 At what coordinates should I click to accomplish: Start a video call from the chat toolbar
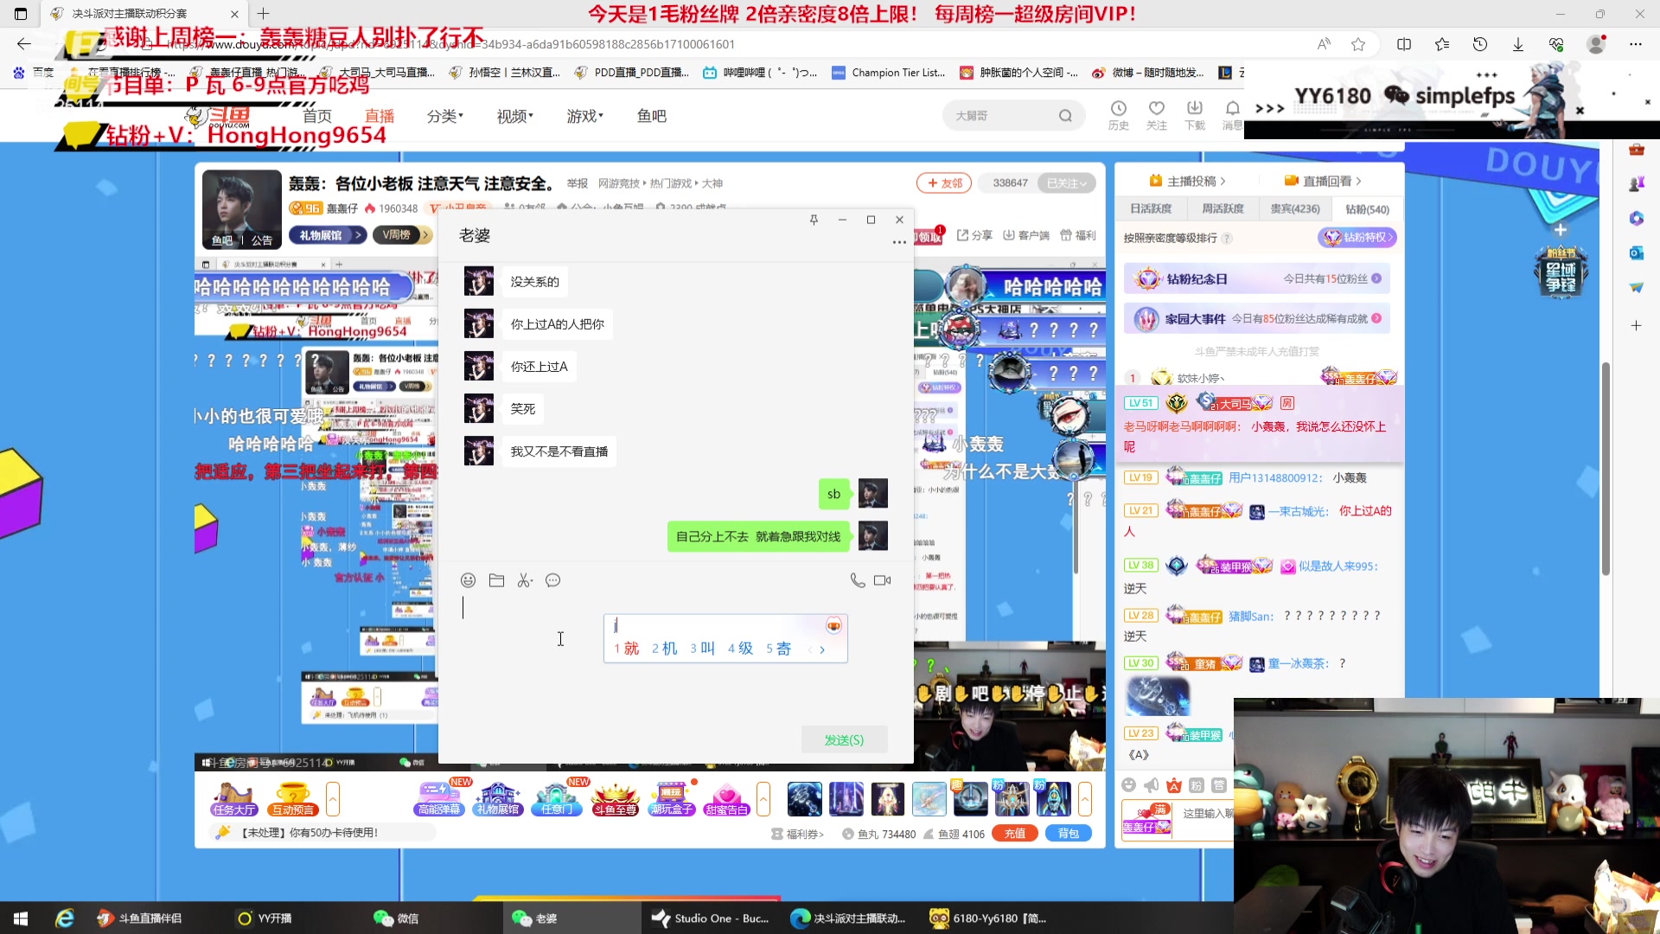coord(882,579)
